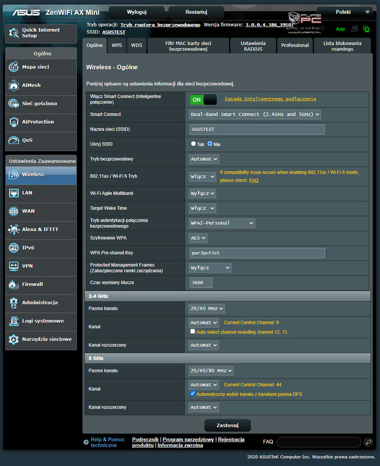Click Czas wymiany klucza input field

click(201, 283)
